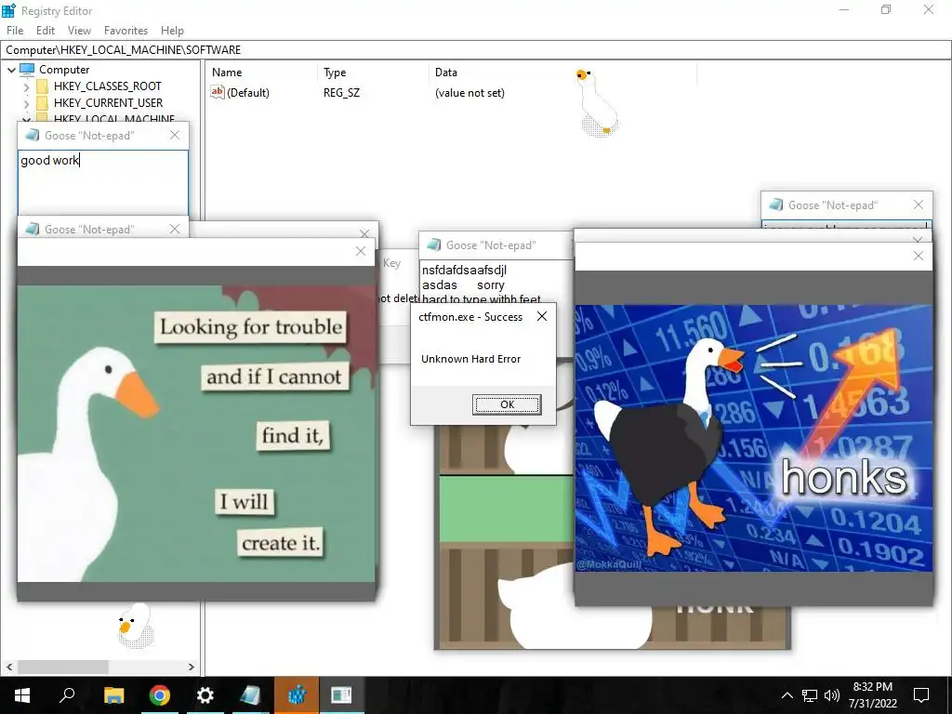Click the 'nsfdafdsaafsdjl' Not-epad title icon
This screenshot has height=714, width=952.
coord(433,245)
